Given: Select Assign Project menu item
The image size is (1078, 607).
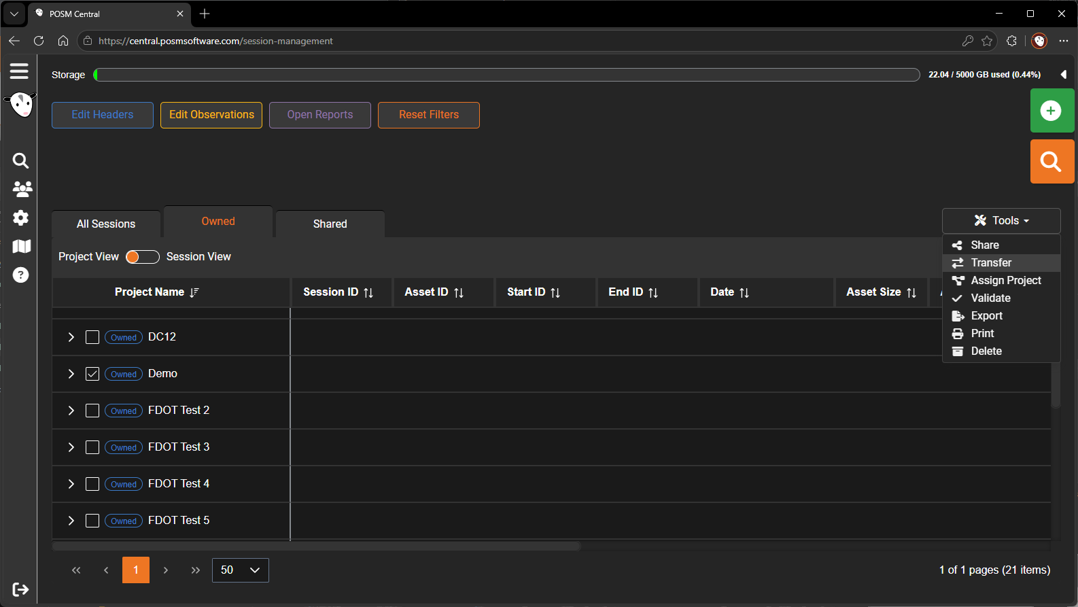Looking at the screenshot, I should click(1001, 280).
